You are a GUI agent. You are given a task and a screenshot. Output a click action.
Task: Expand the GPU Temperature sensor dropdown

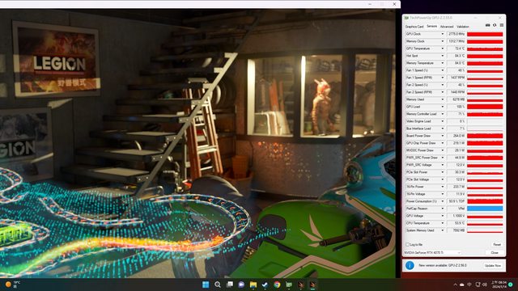(443, 48)
